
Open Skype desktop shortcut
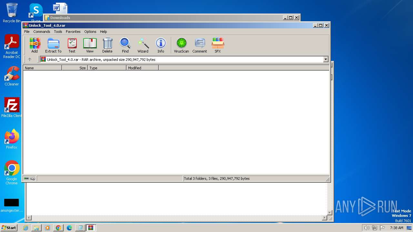pyautogui.click(x=36, y=12)
